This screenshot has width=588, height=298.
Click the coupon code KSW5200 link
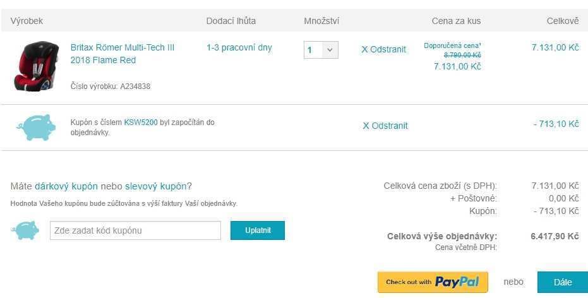point(141,122)
